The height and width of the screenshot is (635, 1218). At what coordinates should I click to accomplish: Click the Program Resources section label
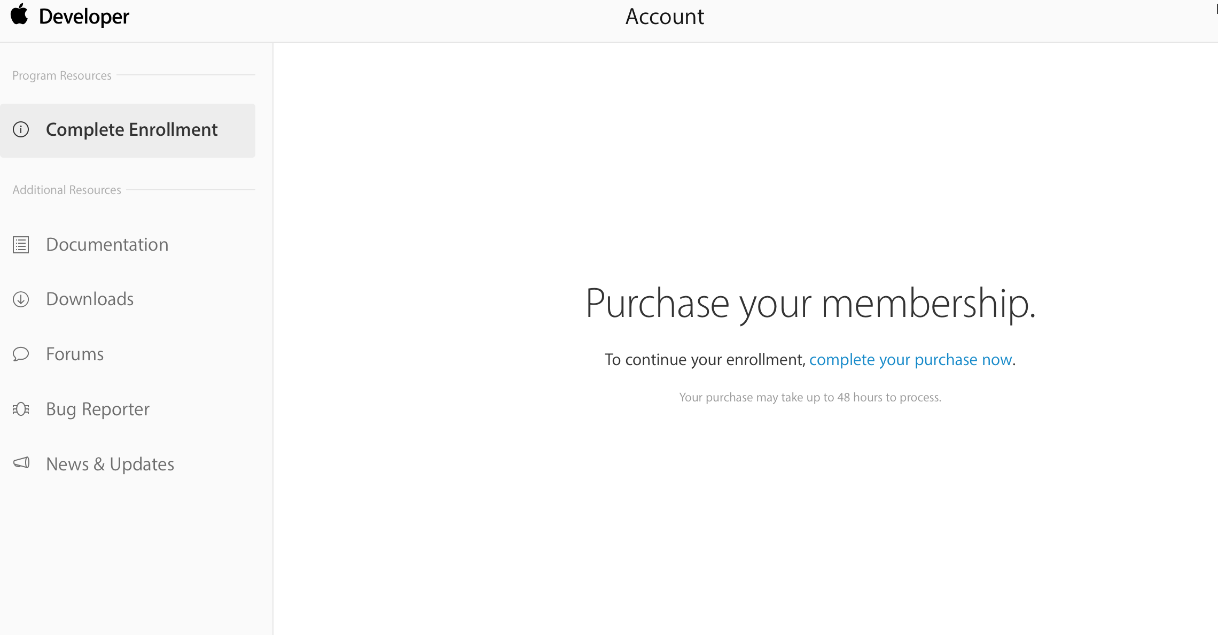click(62, 75)
